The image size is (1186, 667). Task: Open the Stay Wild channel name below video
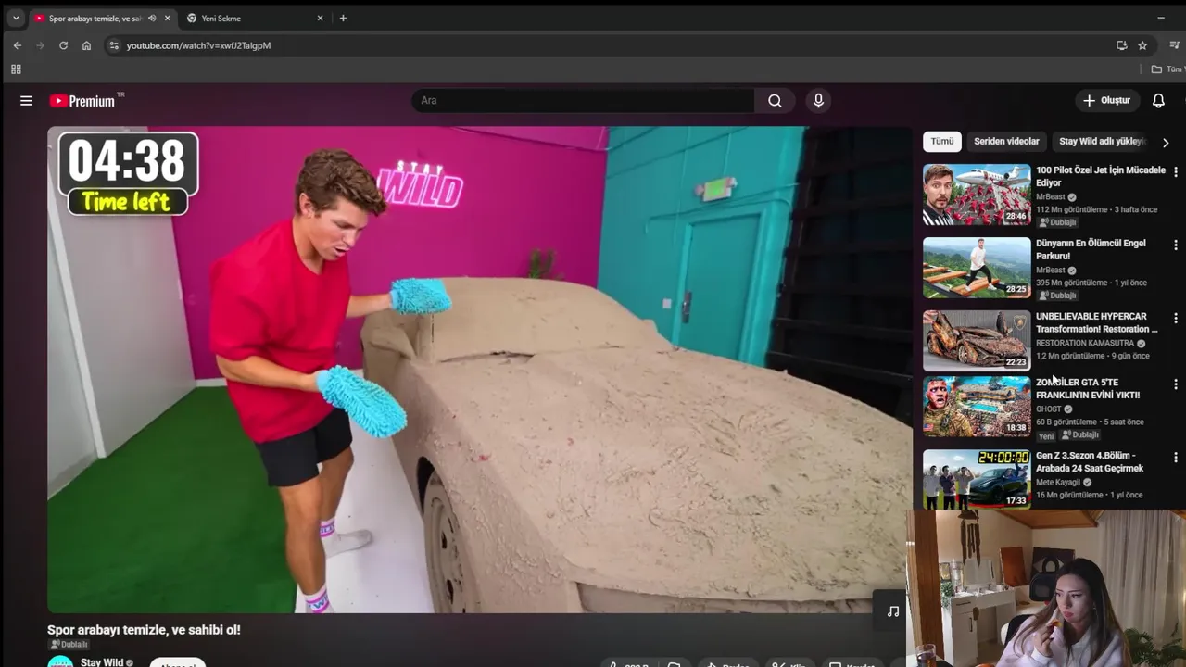[102, 662]
